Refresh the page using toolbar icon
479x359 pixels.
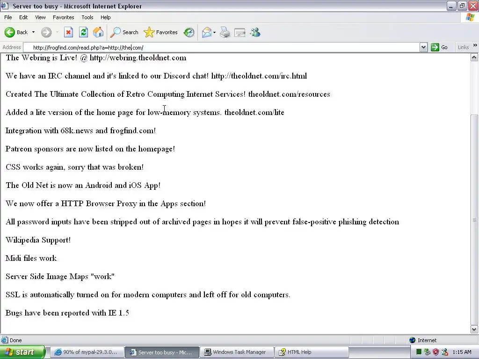[83, 32]
